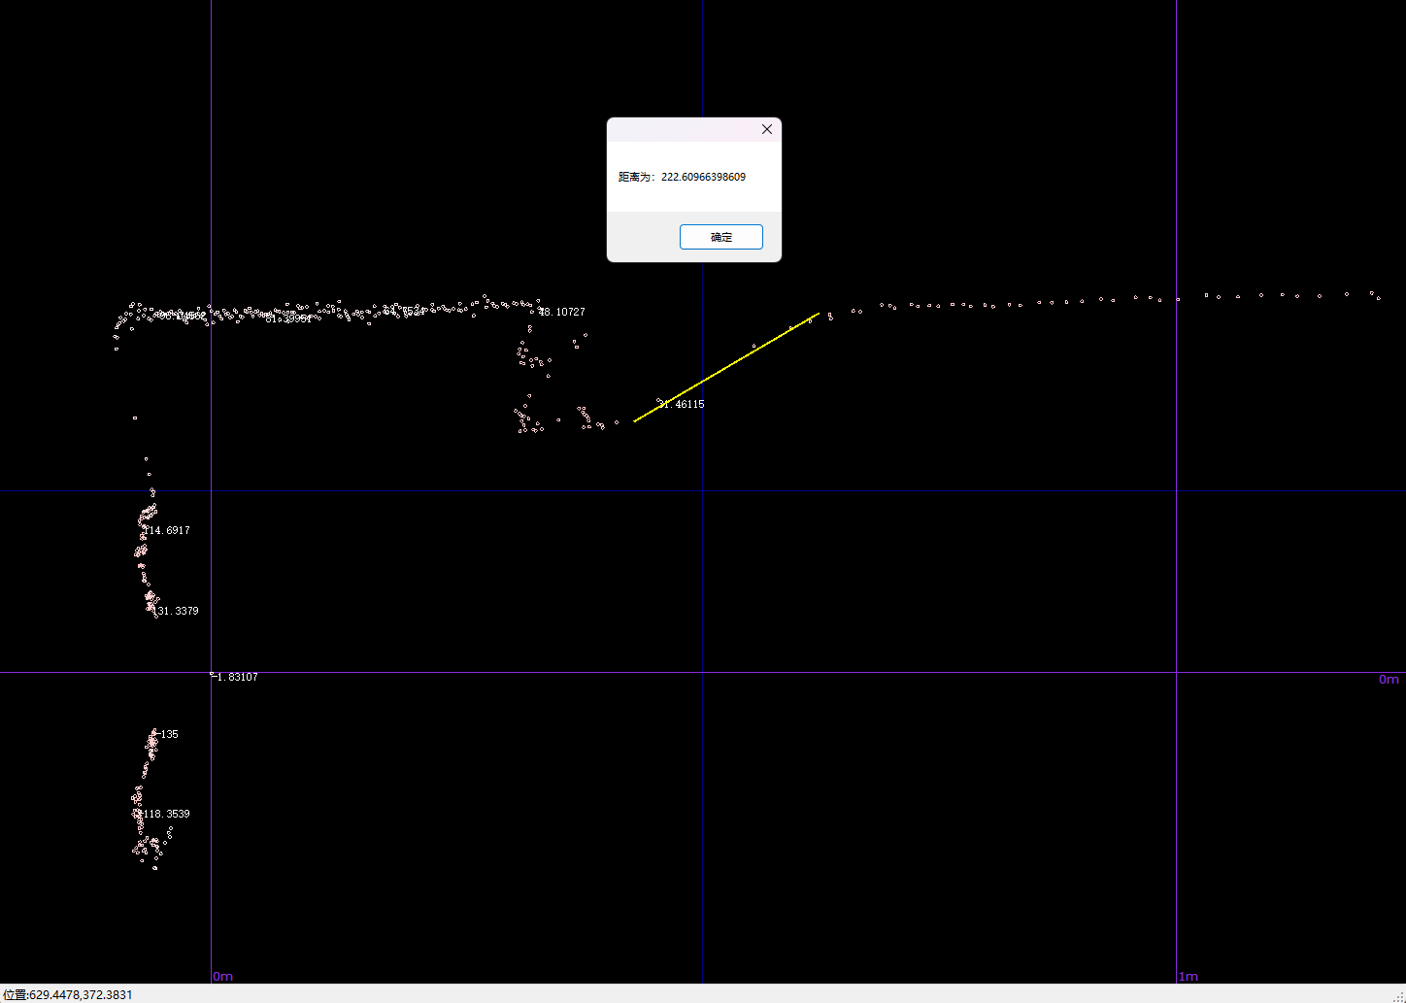Click the 118.3539 point label
1406x1003 pixels.
coord(165,814)
